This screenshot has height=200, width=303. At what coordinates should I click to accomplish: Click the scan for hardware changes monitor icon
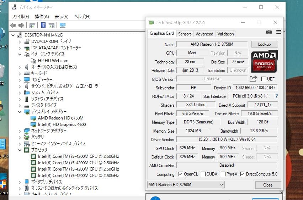coord(63,25)
